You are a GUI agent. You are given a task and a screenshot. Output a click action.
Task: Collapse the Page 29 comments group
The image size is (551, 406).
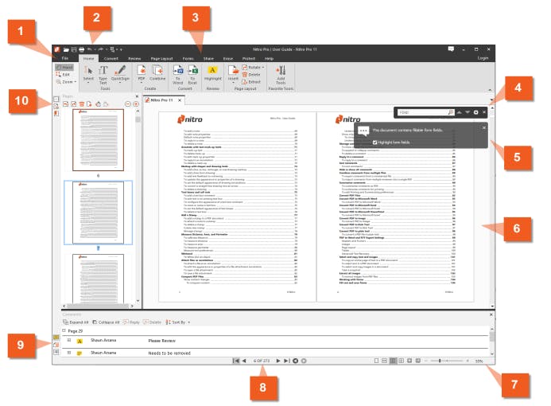64,330
